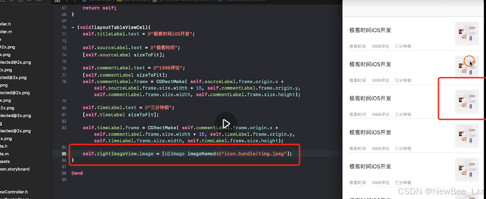Click the [self.sourceLabel sizeToFit] line

[124, 55]
